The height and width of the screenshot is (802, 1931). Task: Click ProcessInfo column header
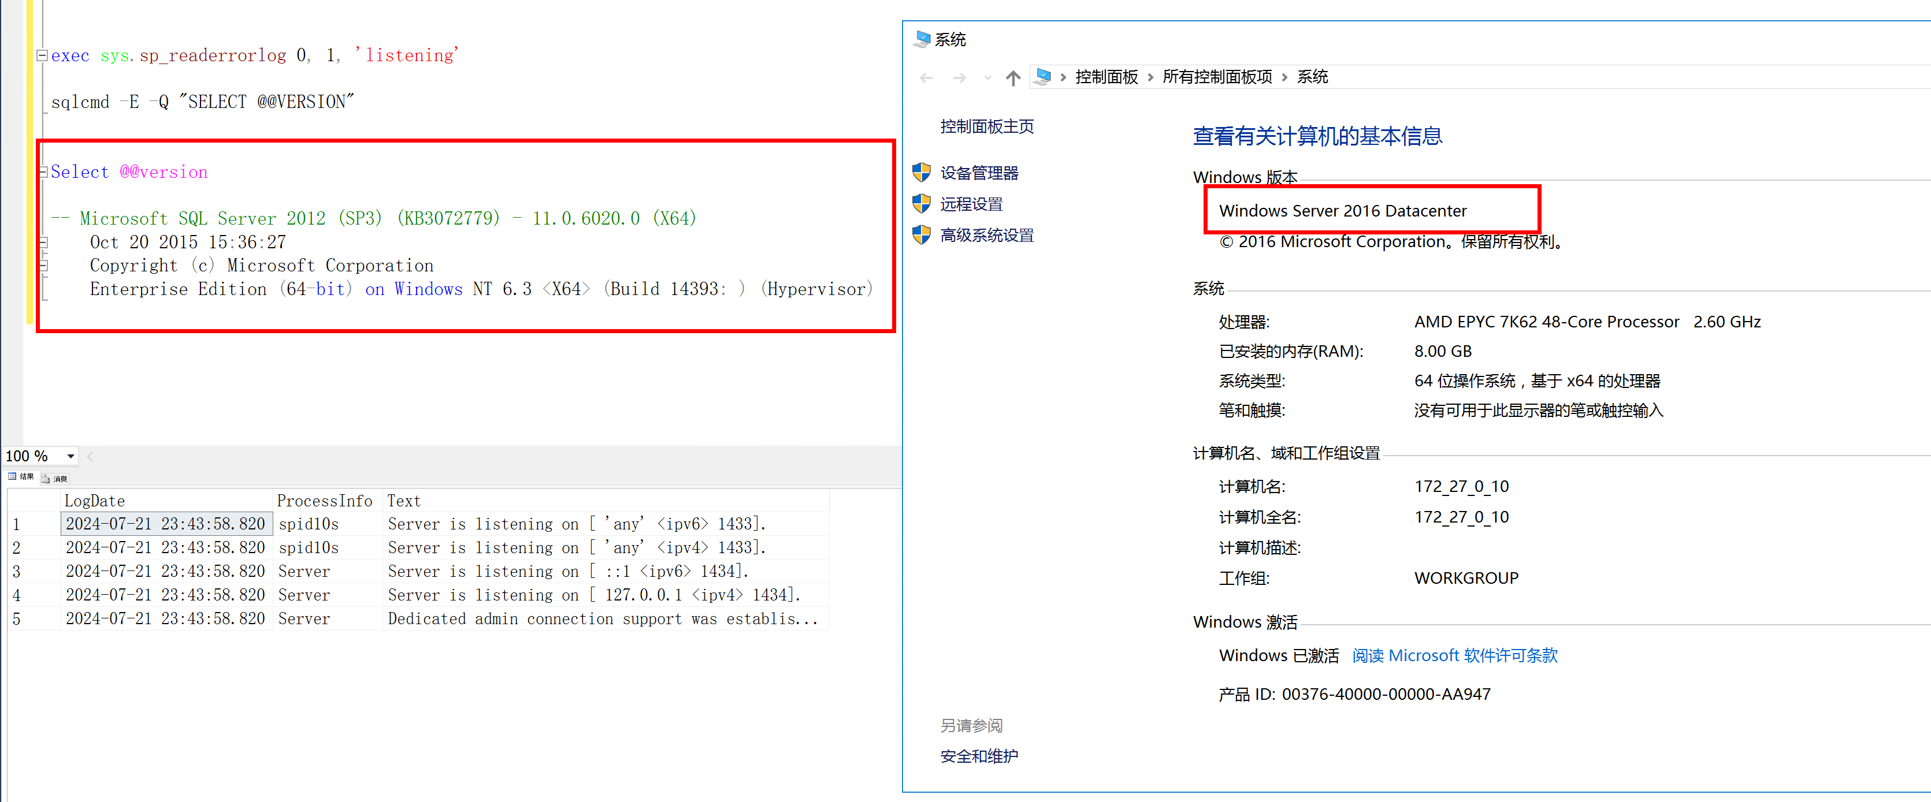pos(328,500)
